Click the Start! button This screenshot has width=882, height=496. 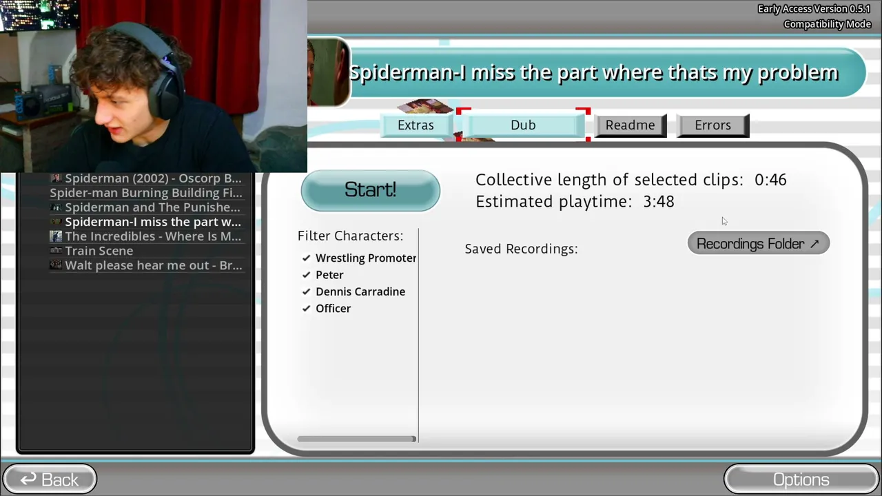(x=370, y=190)
